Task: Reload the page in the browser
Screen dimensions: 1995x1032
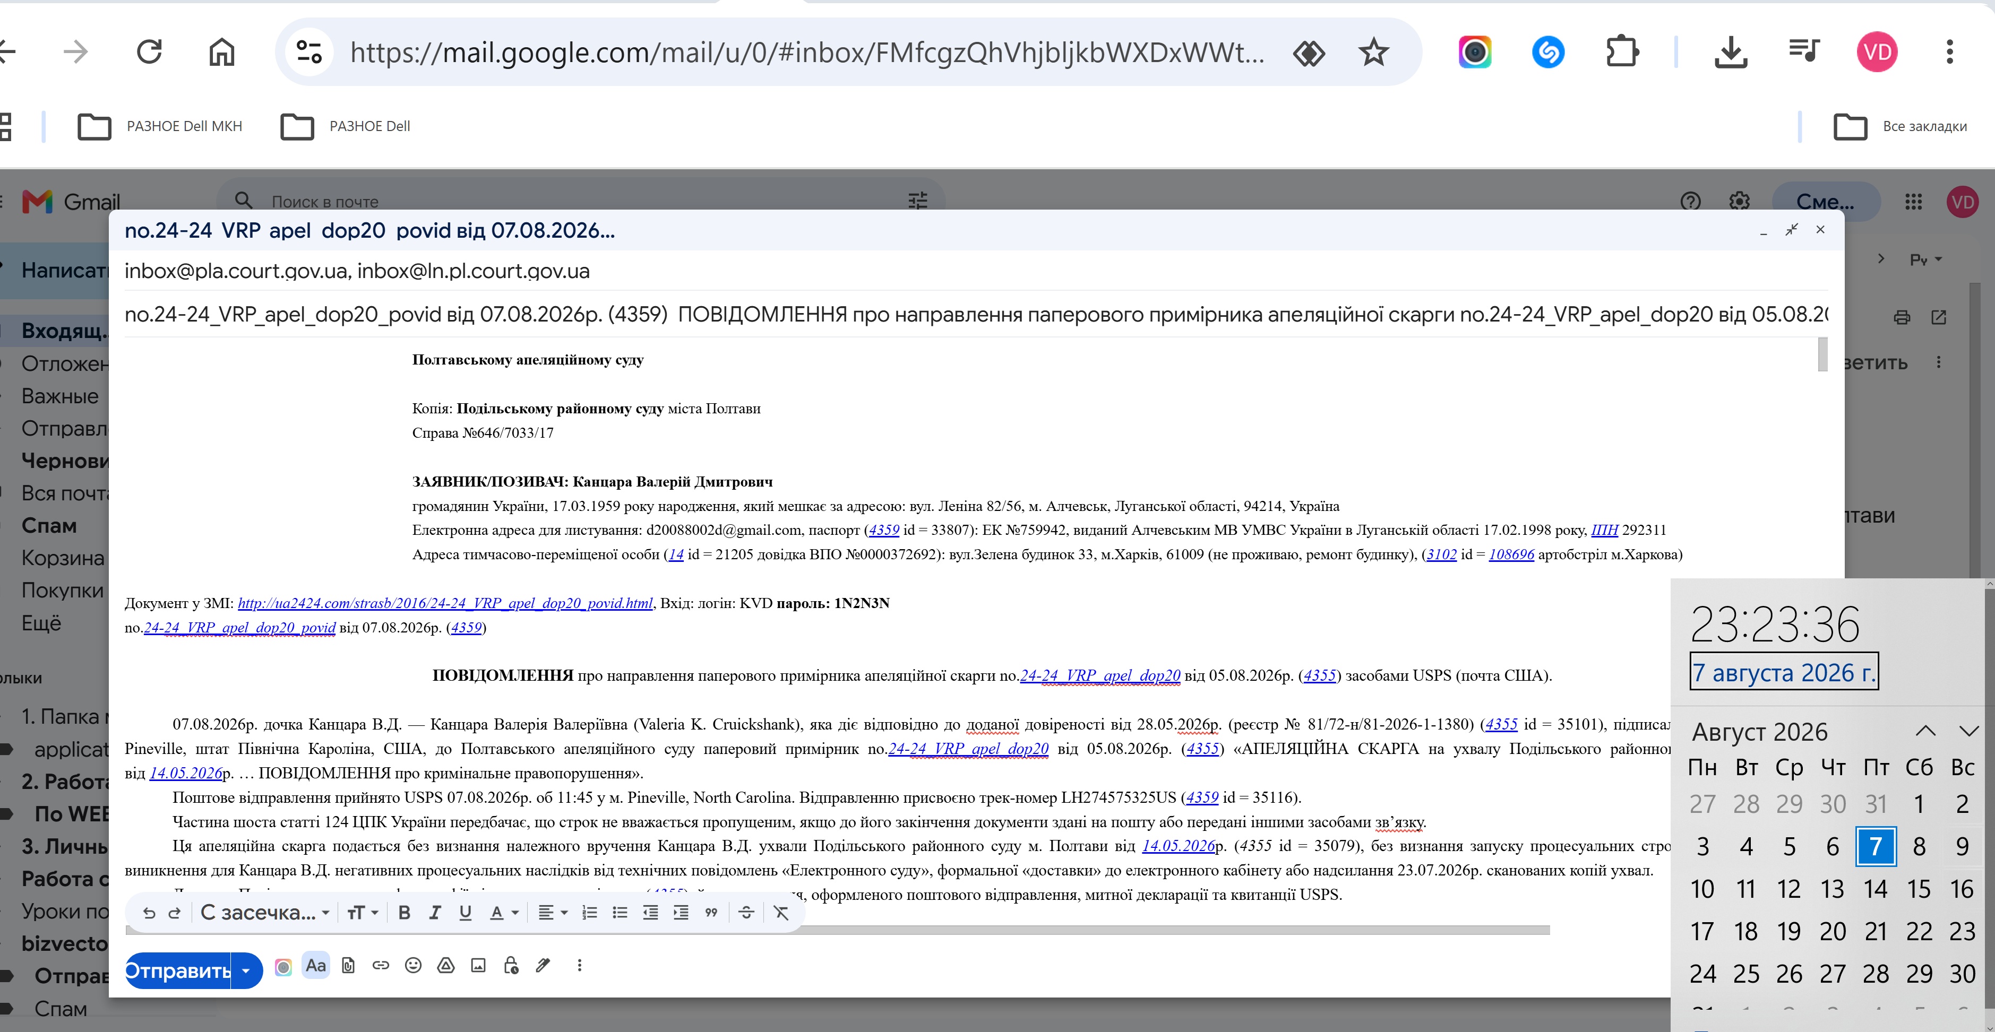Action: pos(149,52)
